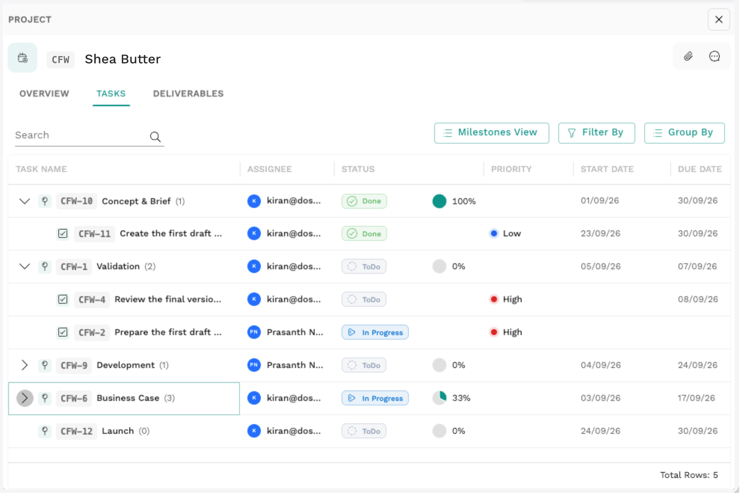The width and height of the screenshot is (740, 493).
Task: Open ToDo status badge on Launch row
Action: coord(364,431)
